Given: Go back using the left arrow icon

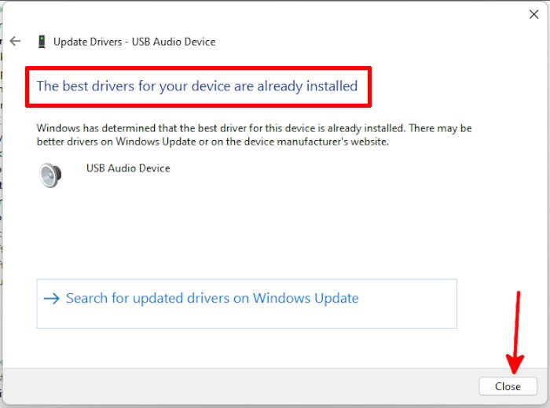Looking at the screenshot, I should (15, 42).
